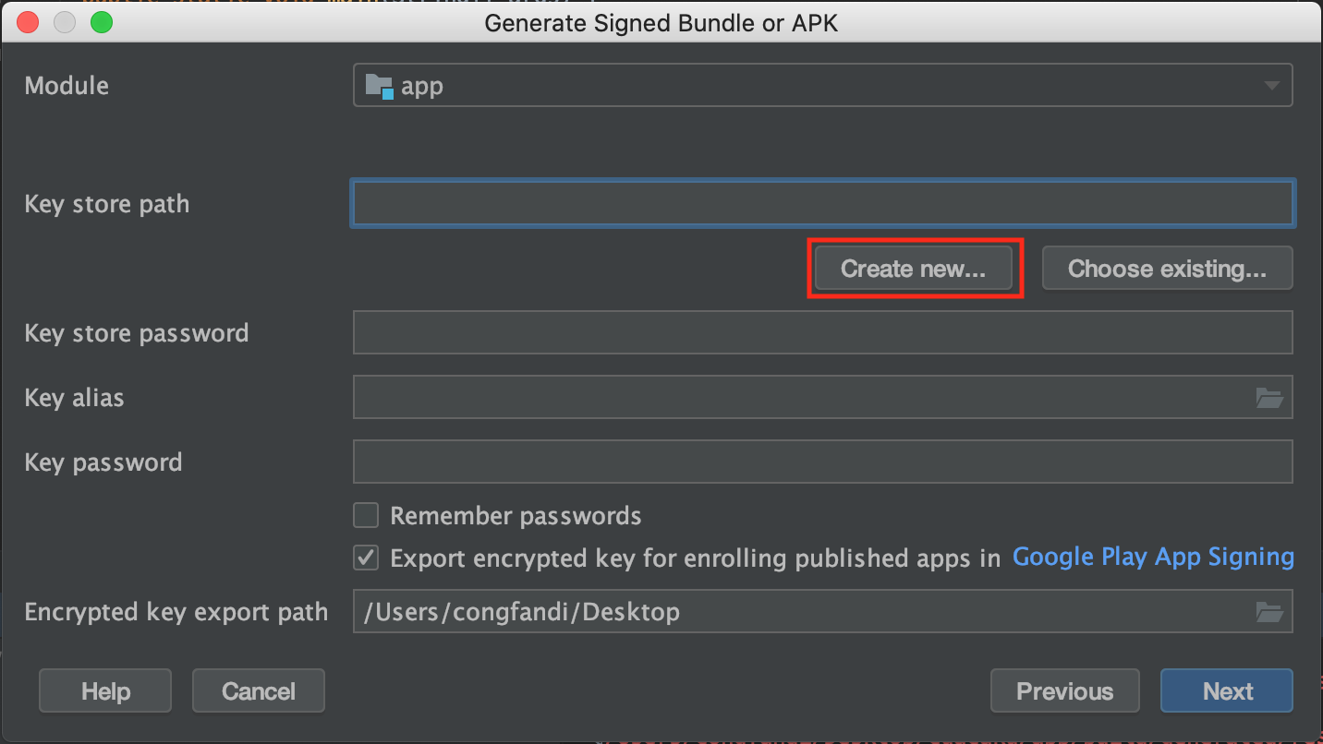Click the browse folder icon for export path
Viewport: 1323px width, 744px height.
1269,612
